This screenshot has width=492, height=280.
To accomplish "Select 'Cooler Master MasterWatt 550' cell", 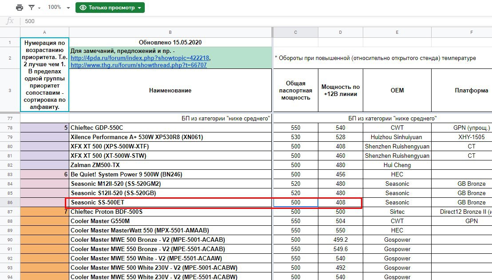I will coord(171,230).
